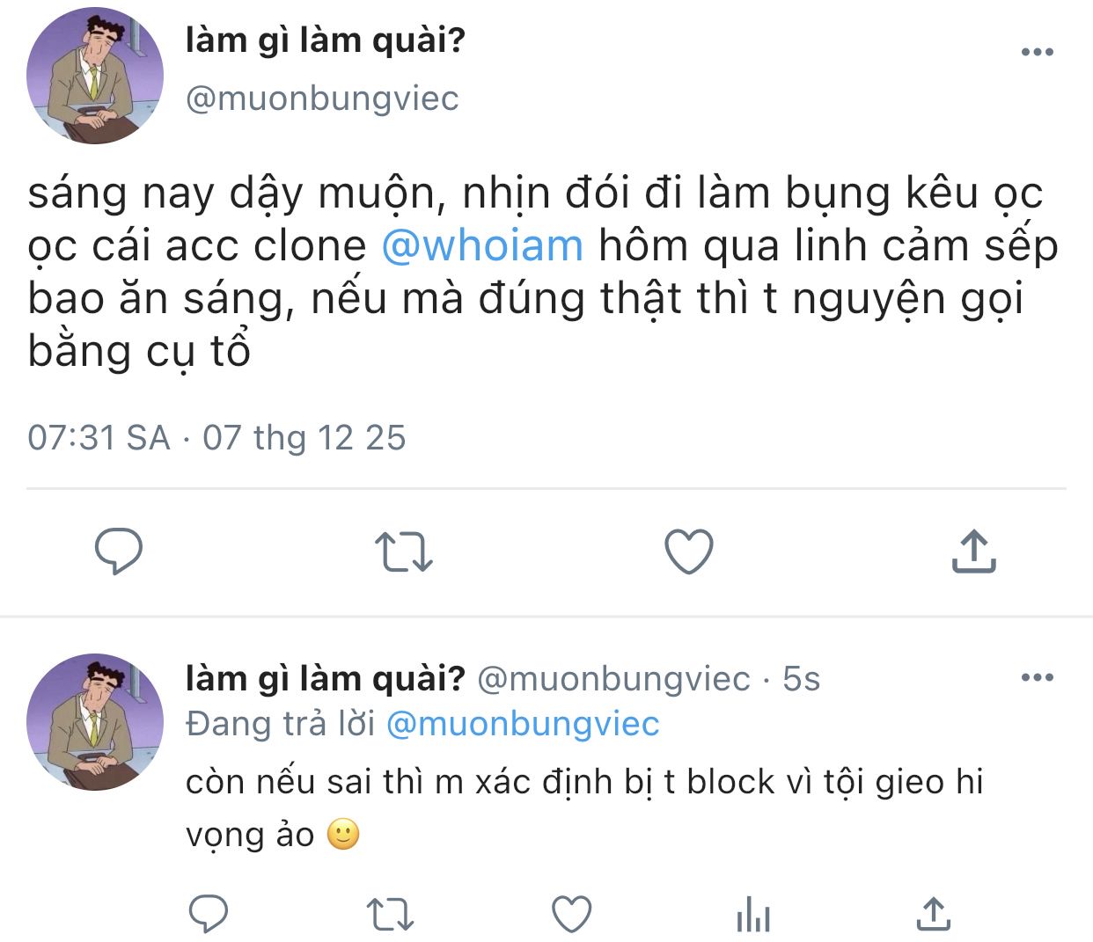Retweet the main tweet
Screen dimensions: 1093x942
[404, 551]
